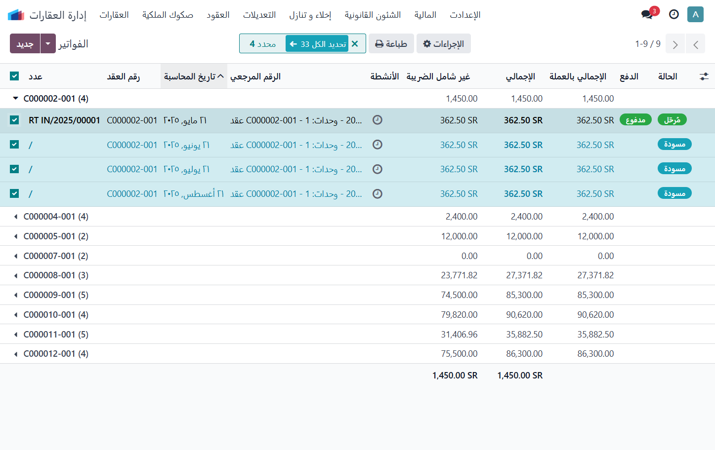
Task: Open user avatar A menu
Action: coord(695,14)
